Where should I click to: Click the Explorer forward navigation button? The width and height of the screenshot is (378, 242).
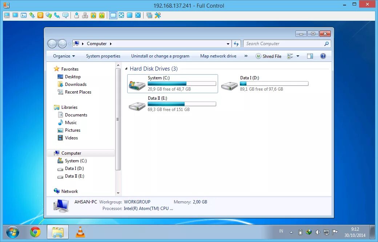(62, 44)
